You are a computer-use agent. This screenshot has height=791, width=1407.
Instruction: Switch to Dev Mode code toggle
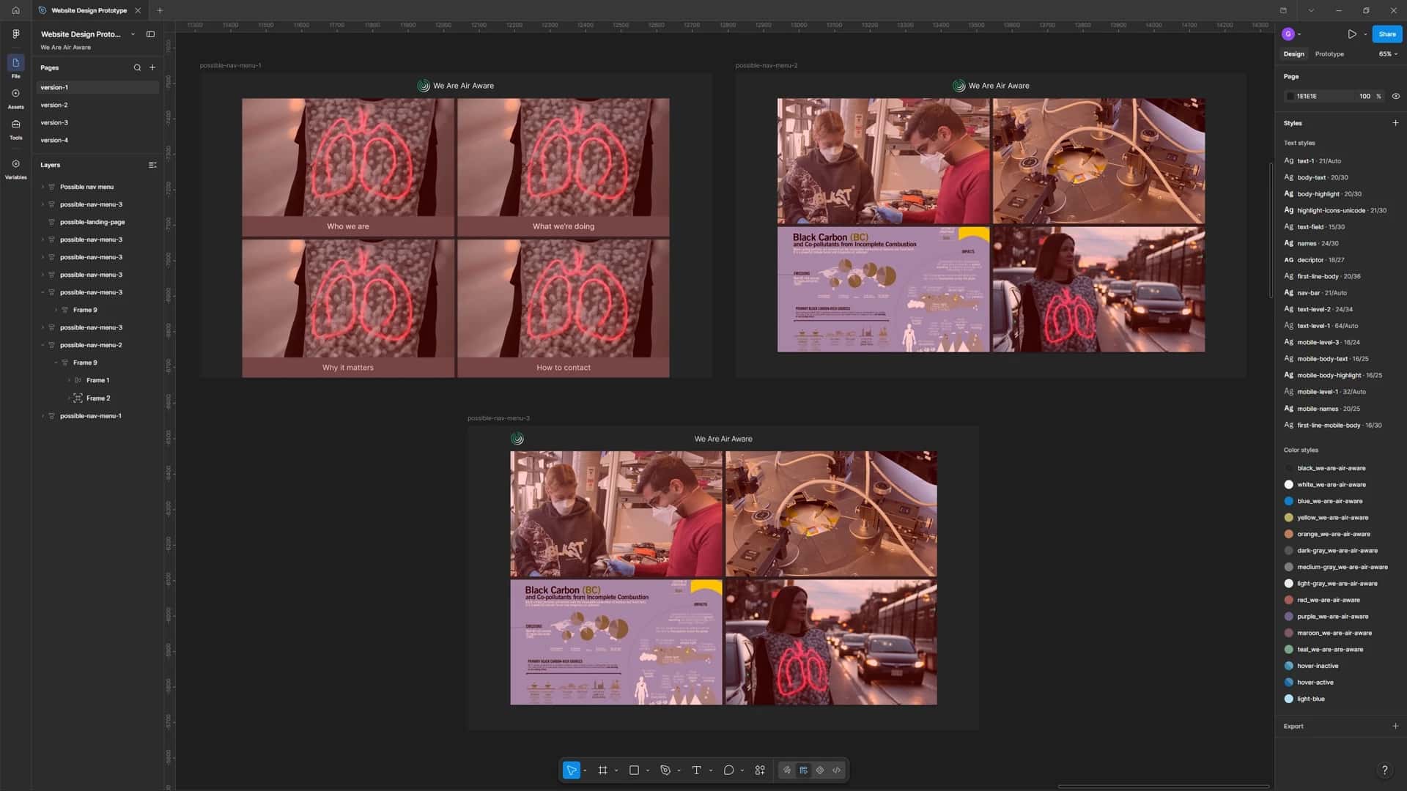(837, 770)
